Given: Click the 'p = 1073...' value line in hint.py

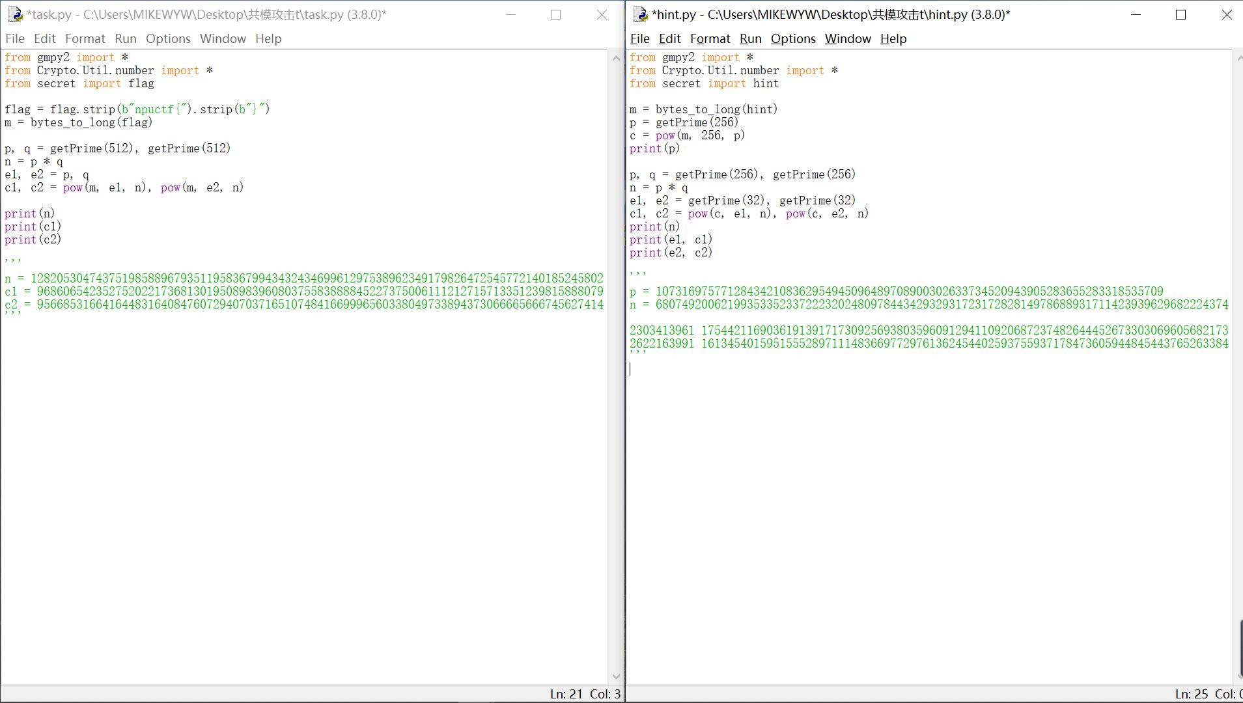Looking at the screenshot, I should [x=897, y=292].
